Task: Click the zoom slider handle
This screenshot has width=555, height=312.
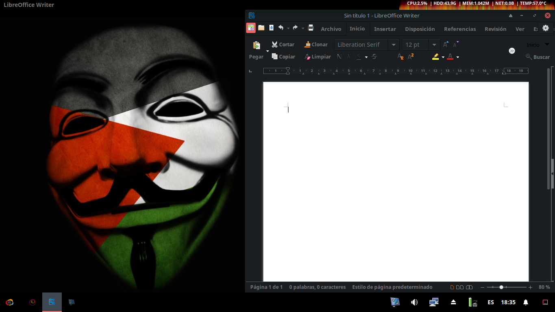Action: 501,287
